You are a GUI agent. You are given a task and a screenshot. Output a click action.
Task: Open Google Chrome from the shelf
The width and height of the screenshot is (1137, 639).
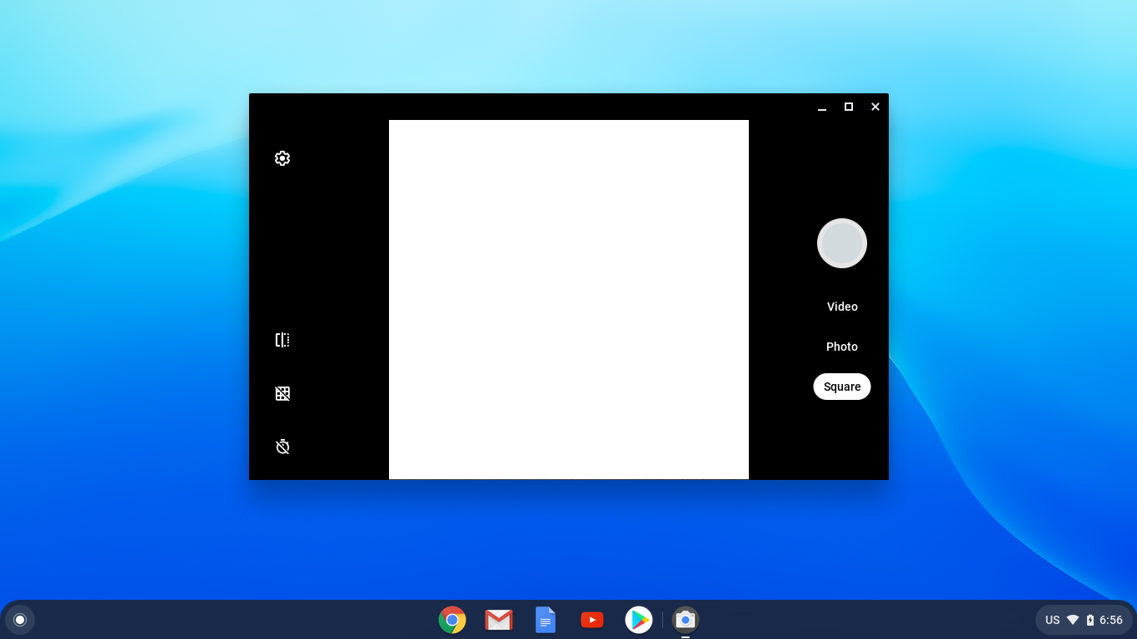point(452,620)
